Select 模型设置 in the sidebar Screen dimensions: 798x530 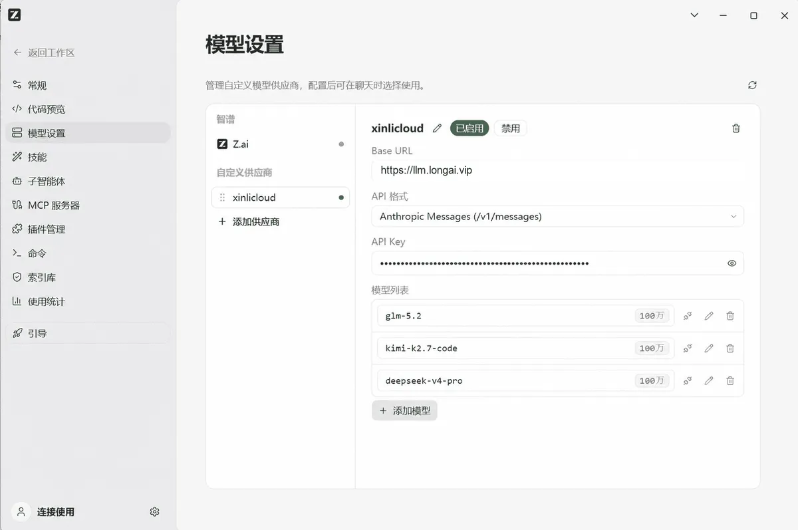pyautogui.click(x=88, y=133)
